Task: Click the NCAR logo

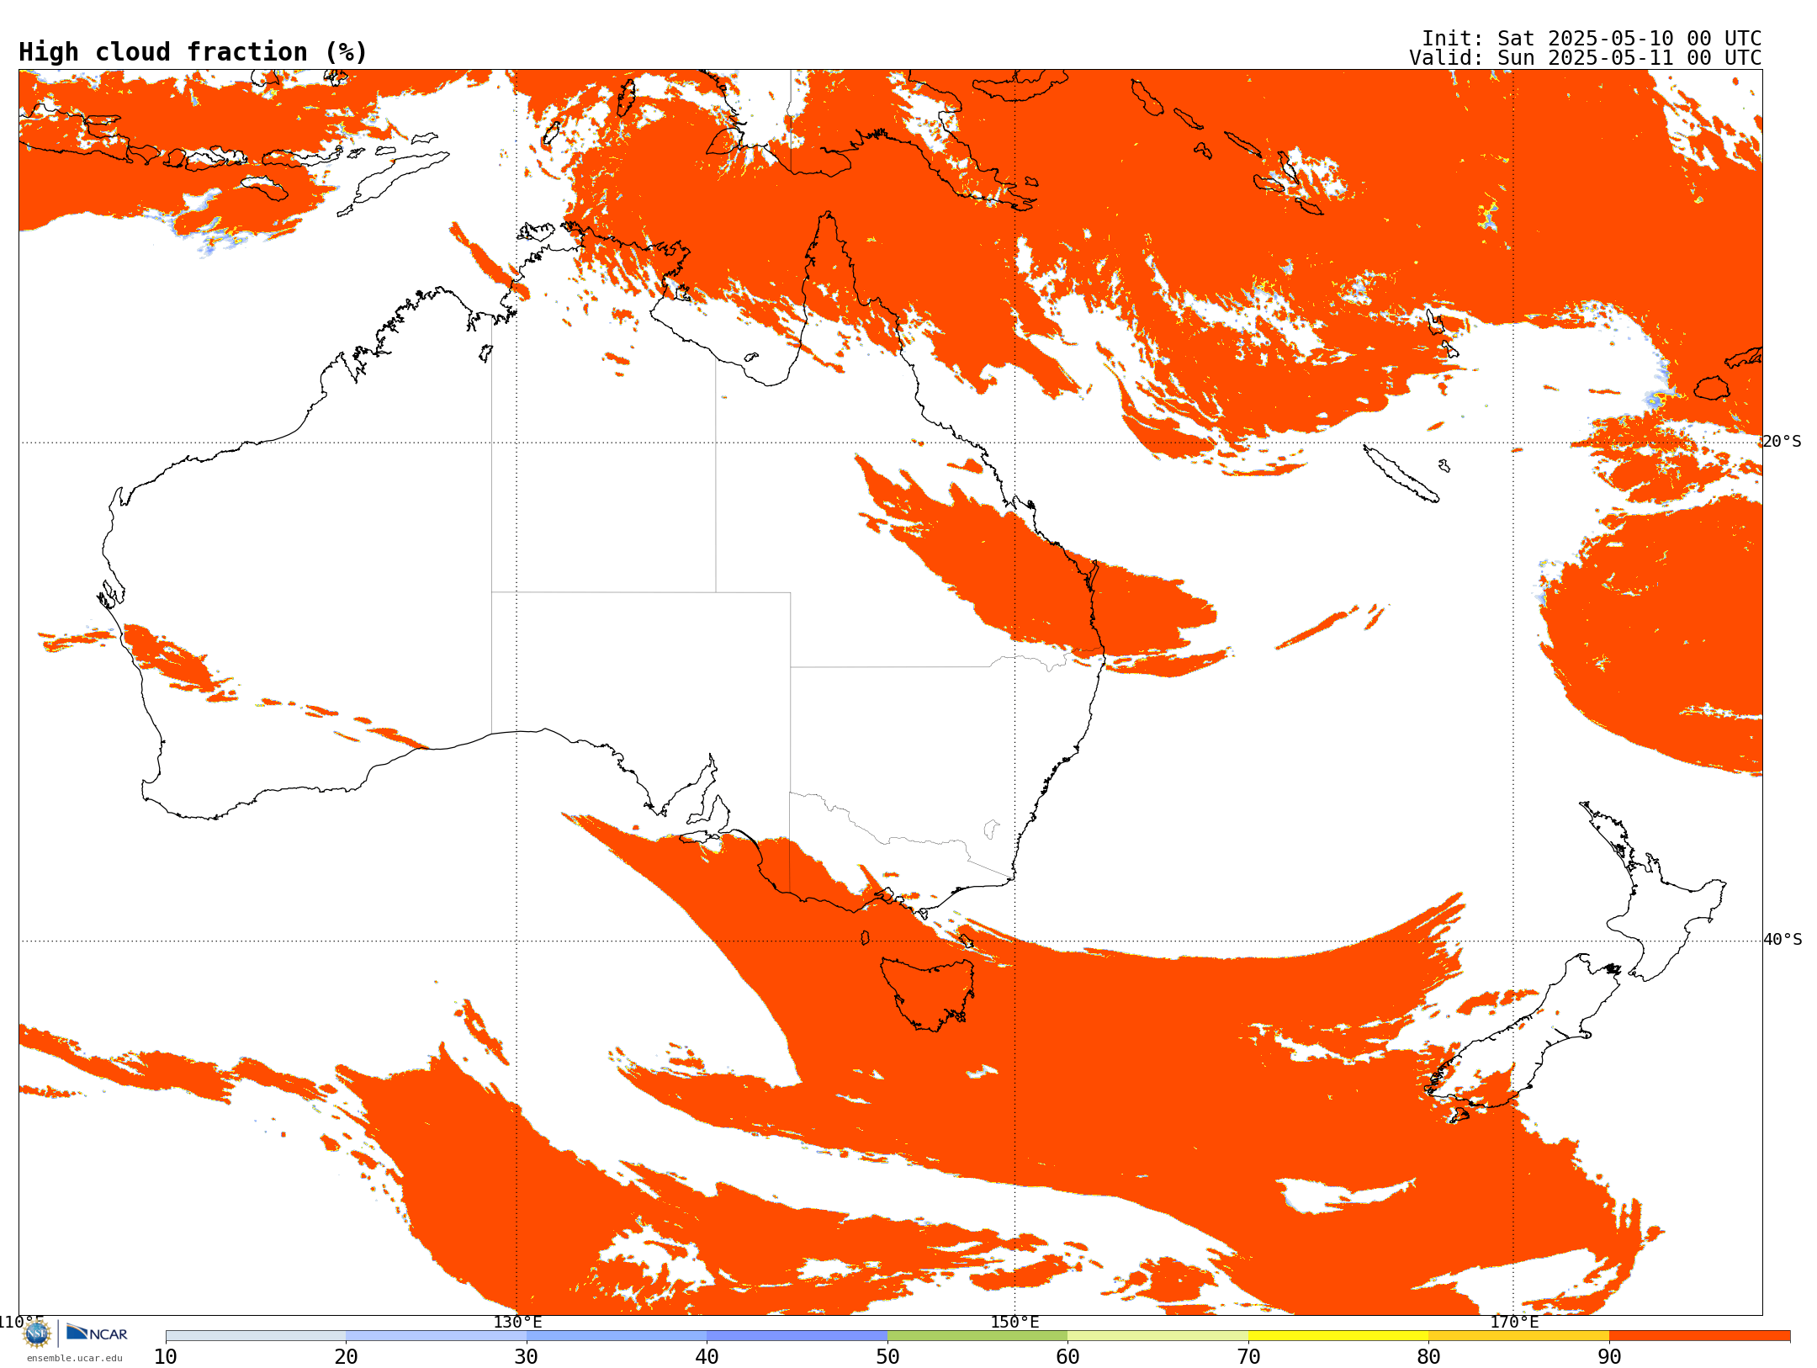Action: (97, 1333)
